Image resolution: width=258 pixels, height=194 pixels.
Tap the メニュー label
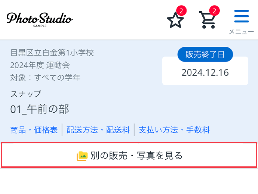242,32
